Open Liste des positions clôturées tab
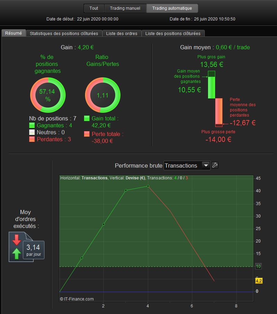Viewport: 277px width, 314px height. tap(173, 33)
